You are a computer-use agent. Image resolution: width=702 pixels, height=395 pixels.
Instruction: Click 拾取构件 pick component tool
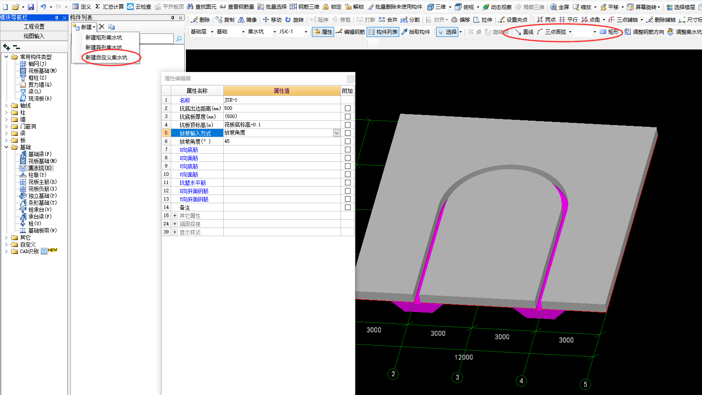tap(416, 32)
